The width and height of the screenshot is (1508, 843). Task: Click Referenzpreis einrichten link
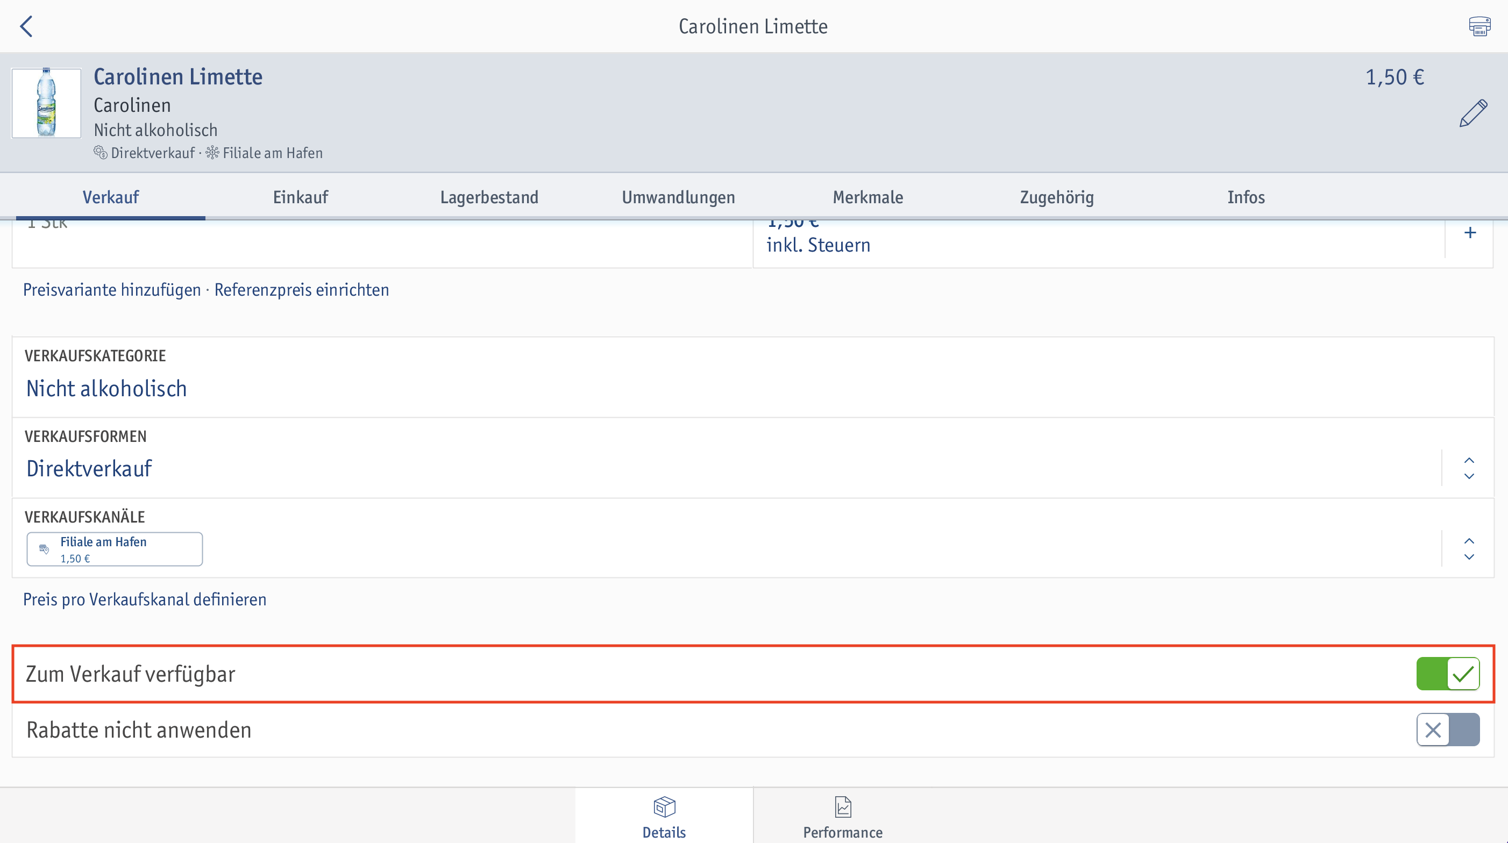click(x=302, y=290)
